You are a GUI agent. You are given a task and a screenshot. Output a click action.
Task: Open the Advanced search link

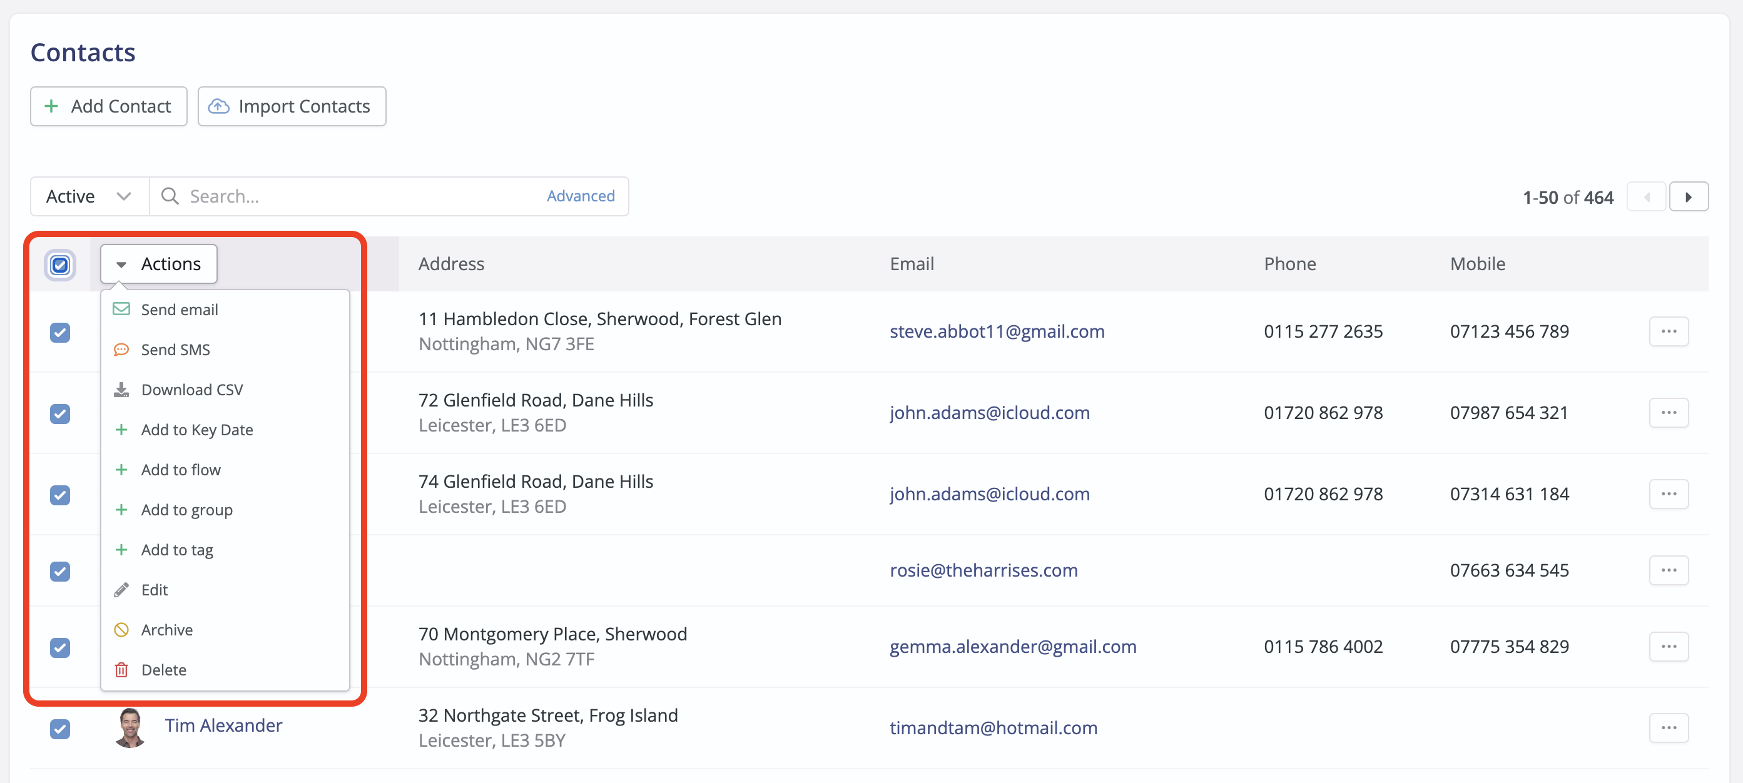(x=580, y=196)
